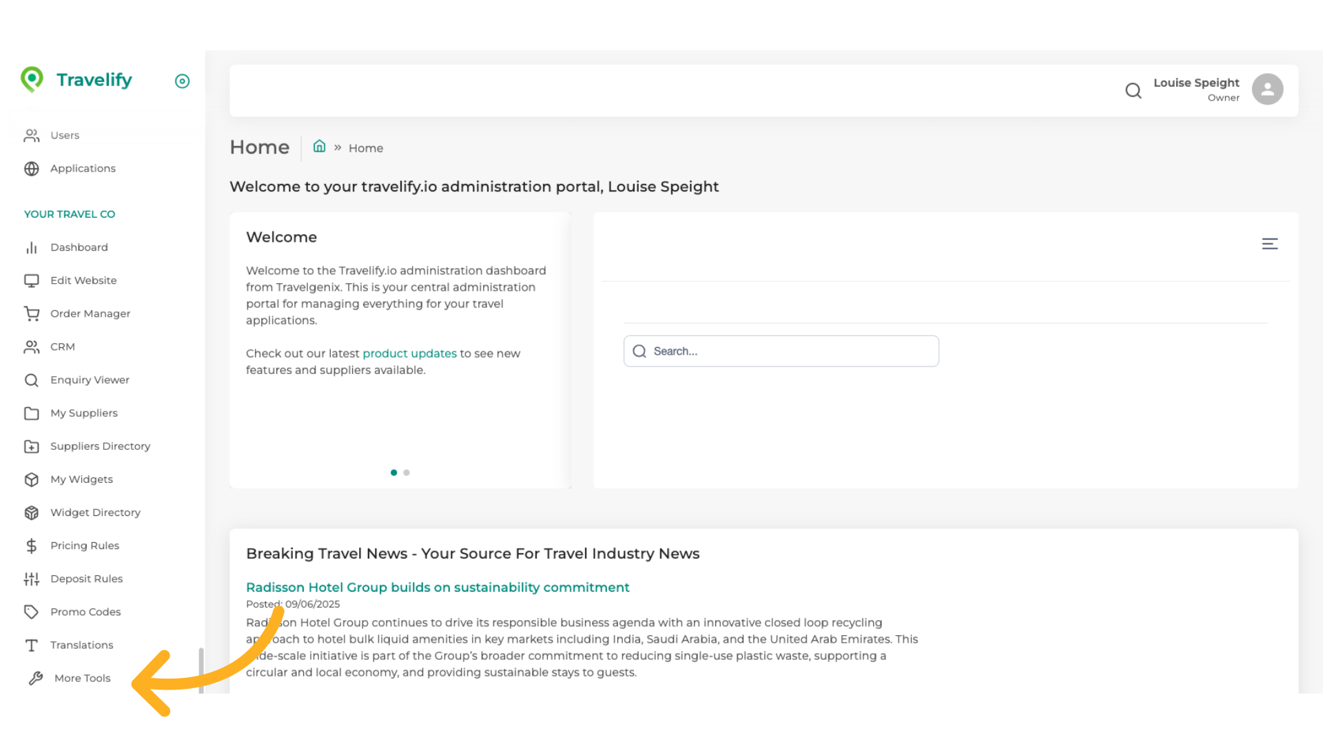Open the panel hamburger menu icon
Viewport: 1323px width, 744px height.
point(1269,244)
